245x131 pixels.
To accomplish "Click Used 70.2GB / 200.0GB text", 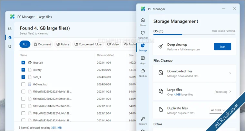I will pyautogui.click(x=224, y=31).
